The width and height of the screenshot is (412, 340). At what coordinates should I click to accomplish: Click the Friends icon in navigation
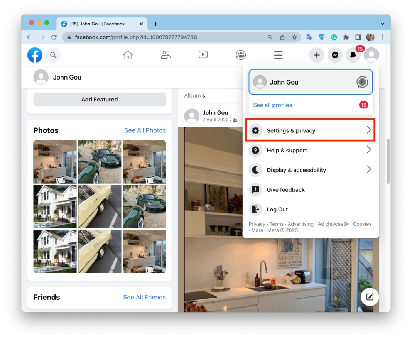(165, 55)
